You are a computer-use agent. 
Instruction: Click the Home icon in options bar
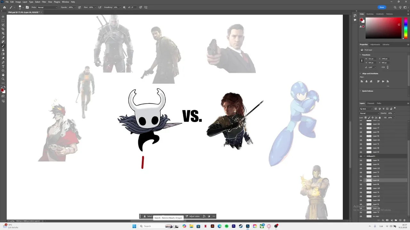click(4, 7)
